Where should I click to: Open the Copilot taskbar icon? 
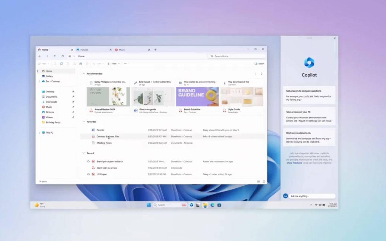191,205
